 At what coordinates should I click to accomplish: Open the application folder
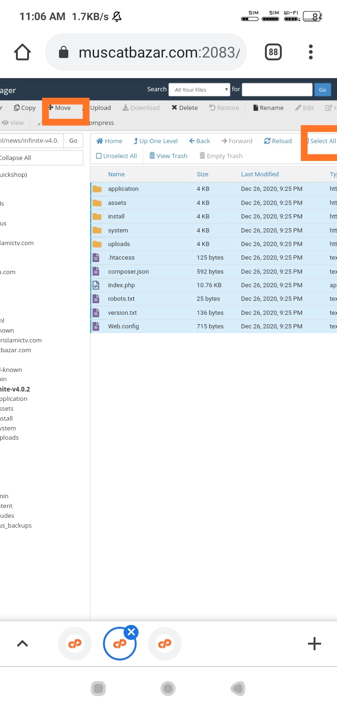click(123, 189)
